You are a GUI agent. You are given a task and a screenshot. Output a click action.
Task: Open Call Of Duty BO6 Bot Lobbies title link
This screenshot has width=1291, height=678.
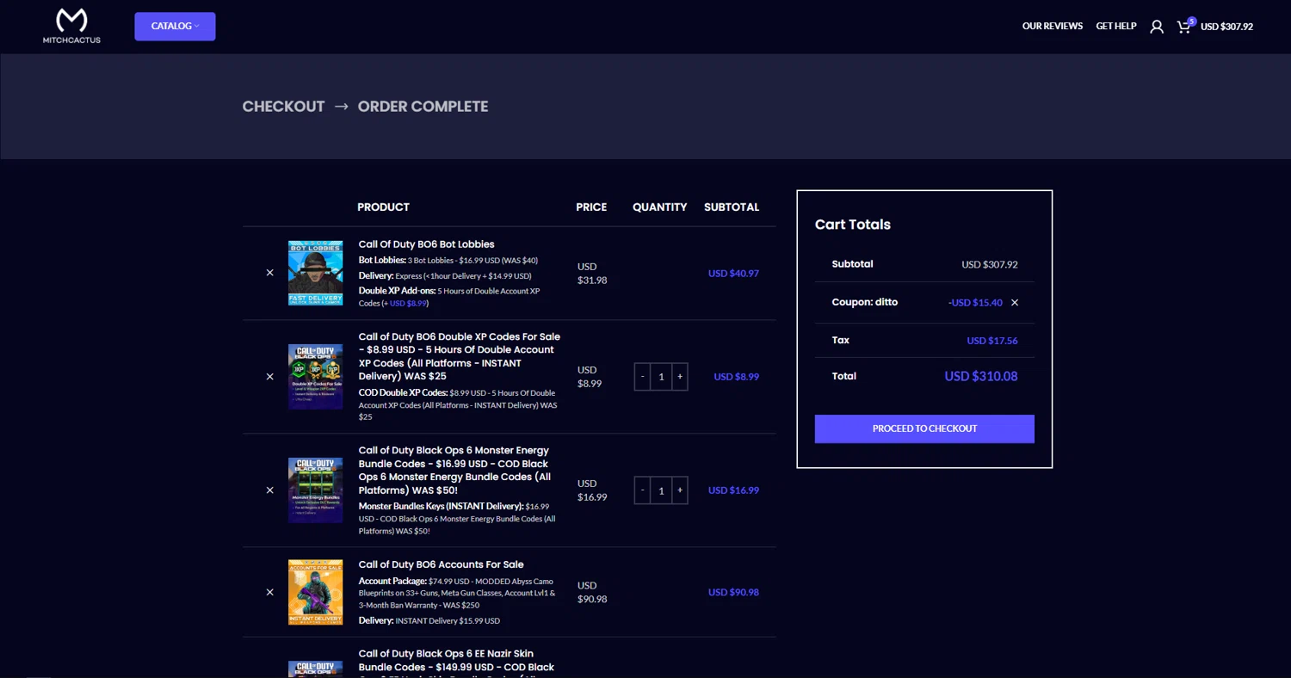pyautogui.click(x=426, y=244)
